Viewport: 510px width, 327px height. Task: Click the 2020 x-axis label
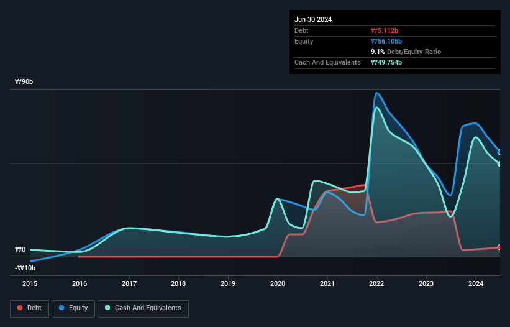(x=278, y=283)
